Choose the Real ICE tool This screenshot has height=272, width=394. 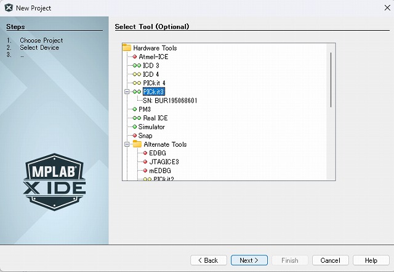155,118
